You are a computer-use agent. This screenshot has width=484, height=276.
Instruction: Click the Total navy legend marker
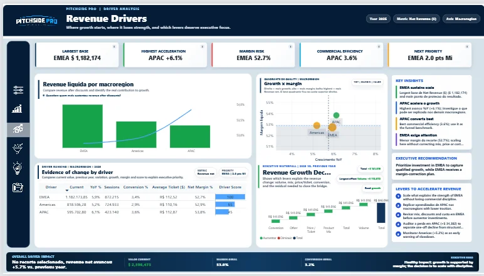tap(294, 238)
